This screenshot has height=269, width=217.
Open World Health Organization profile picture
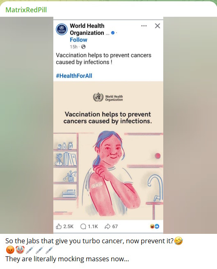coord(62,29)
